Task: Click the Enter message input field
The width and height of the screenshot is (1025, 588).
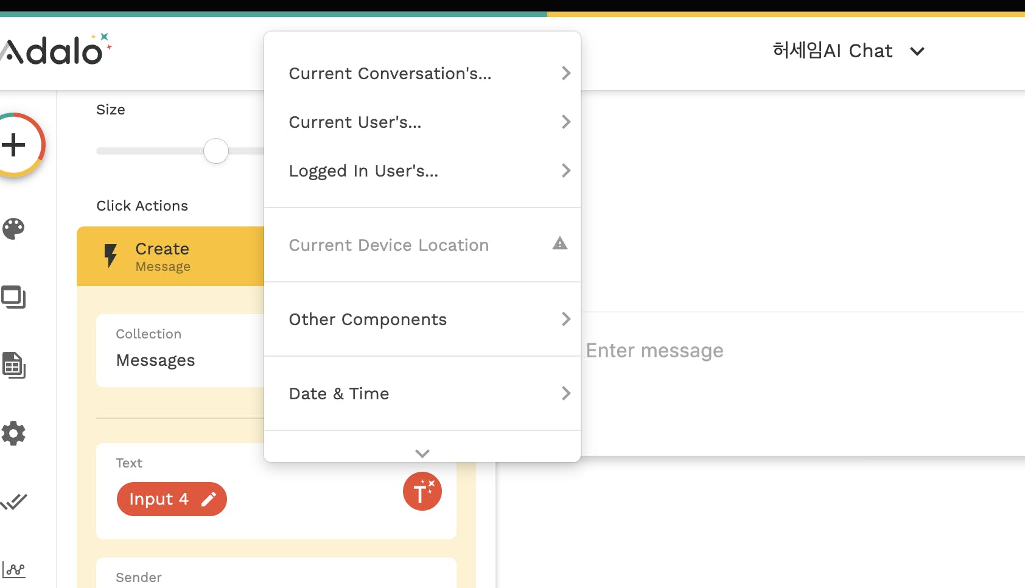Action: tap(655, 351)
